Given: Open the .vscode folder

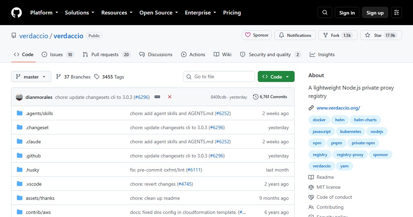Looking at the screenshot, I should tap(34, 184).
